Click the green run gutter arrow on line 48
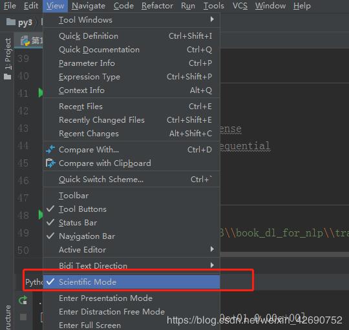The image size is (349, 330). coord(41,214)
